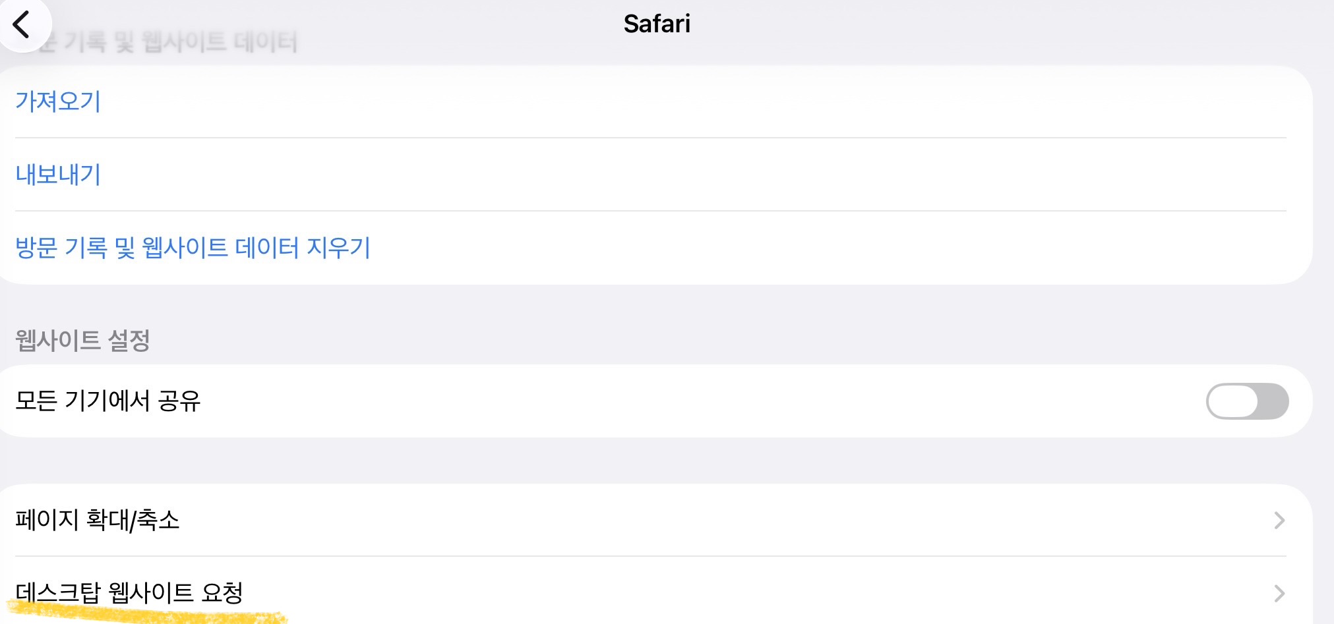This screenshot has width=1334, height=624.
Task: Tap empty space in the 내보내기 row
Action: point(659,175)
